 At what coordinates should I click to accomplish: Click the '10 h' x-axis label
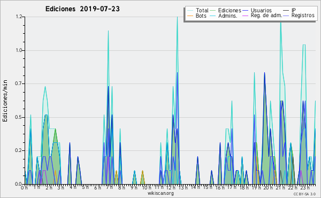point(147,188)
